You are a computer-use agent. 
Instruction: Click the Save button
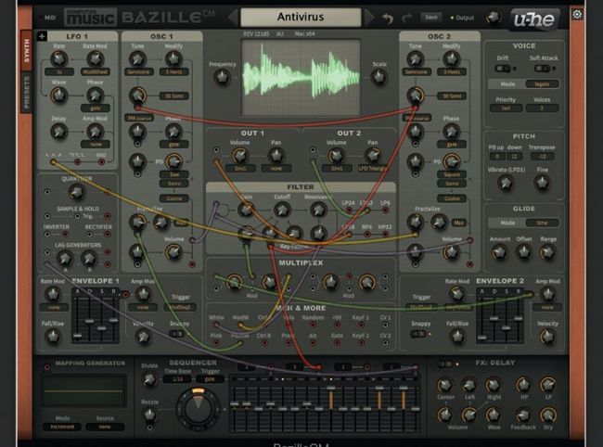pos(430,18)
